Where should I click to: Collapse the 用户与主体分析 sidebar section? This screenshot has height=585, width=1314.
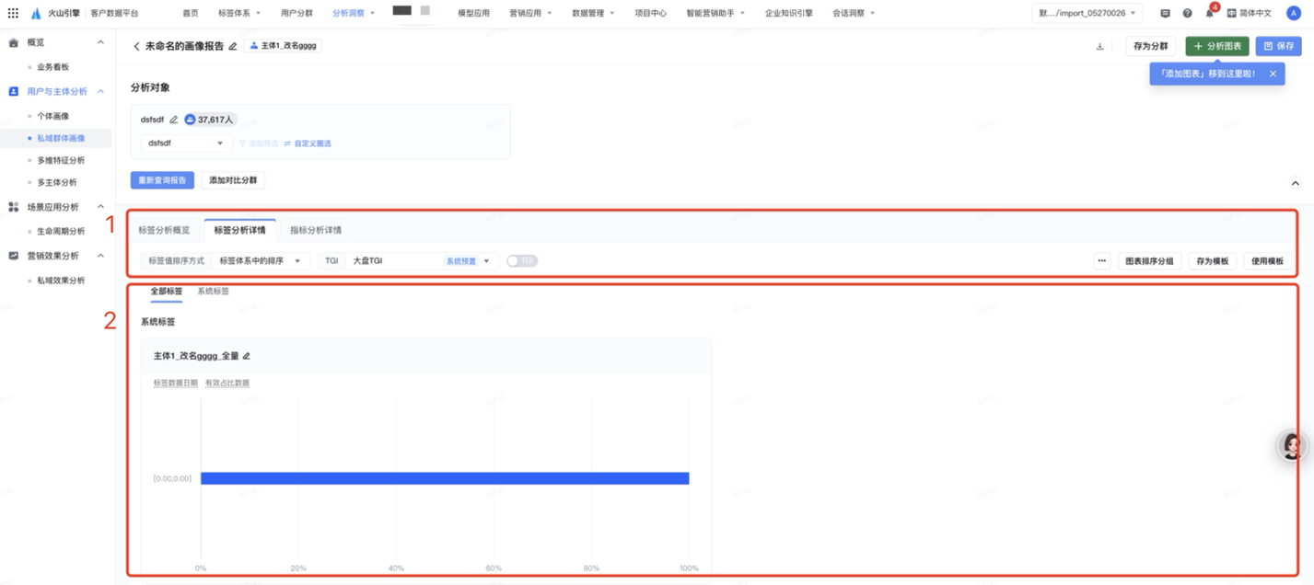click(x=100, y=91)
